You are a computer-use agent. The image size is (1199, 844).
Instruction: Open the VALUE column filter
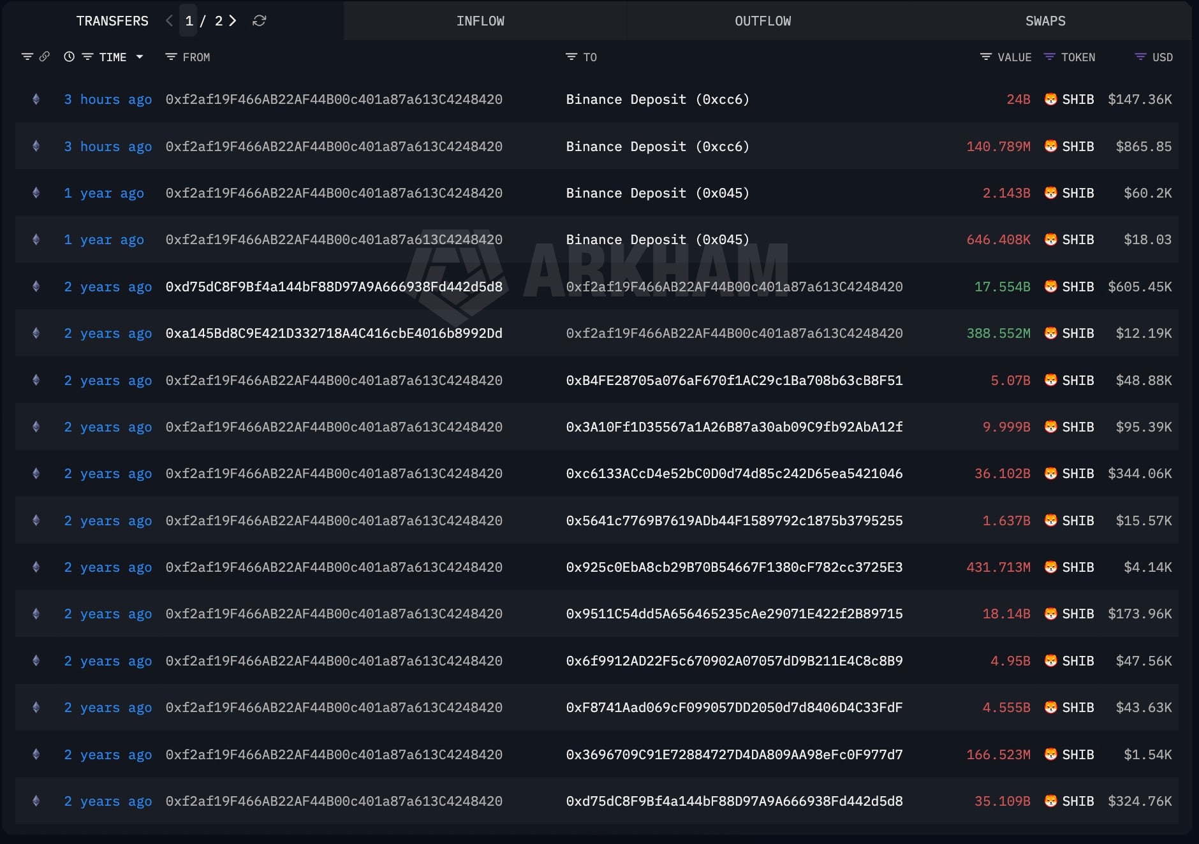985,57
